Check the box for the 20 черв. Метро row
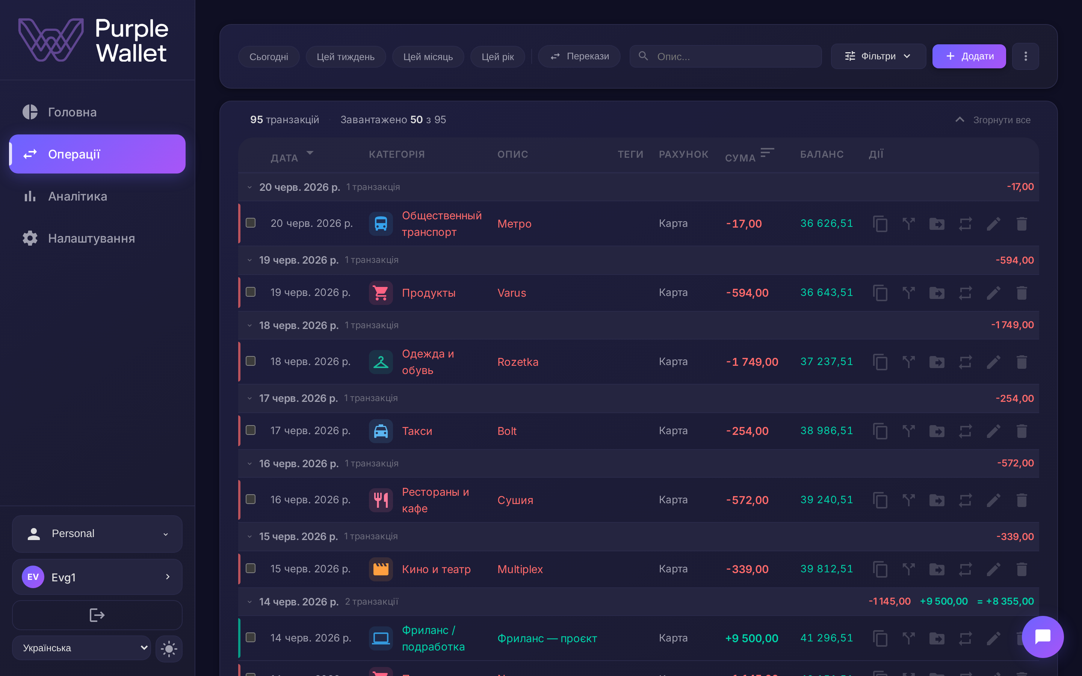 click(x=251, y=223)
